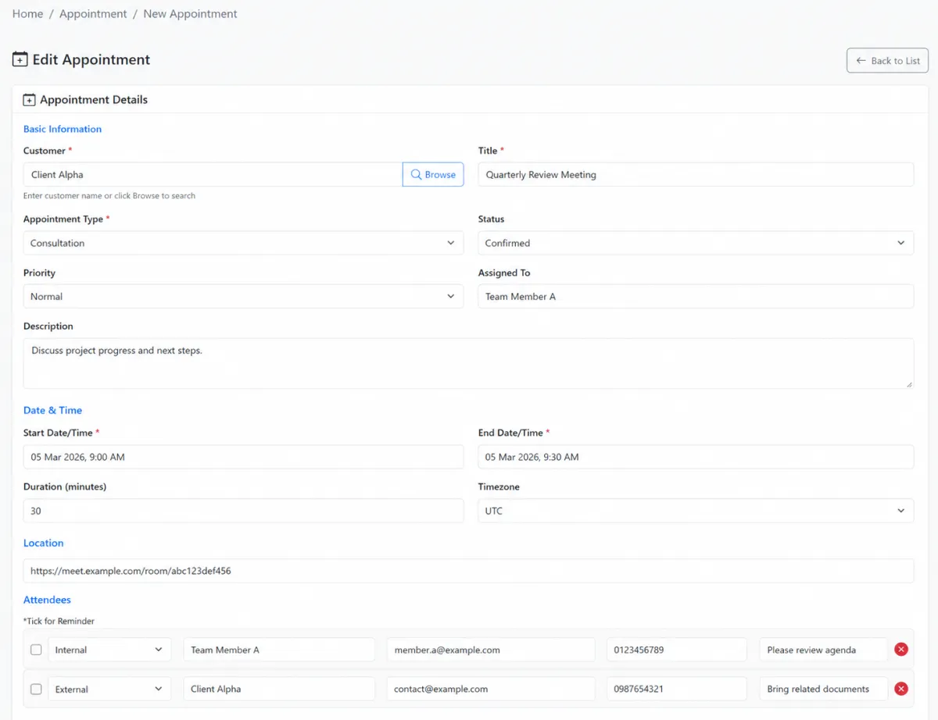Screen dimensions: 938x720
Task: Open Appointment breadcrumb link
Action: coord(93,14)
